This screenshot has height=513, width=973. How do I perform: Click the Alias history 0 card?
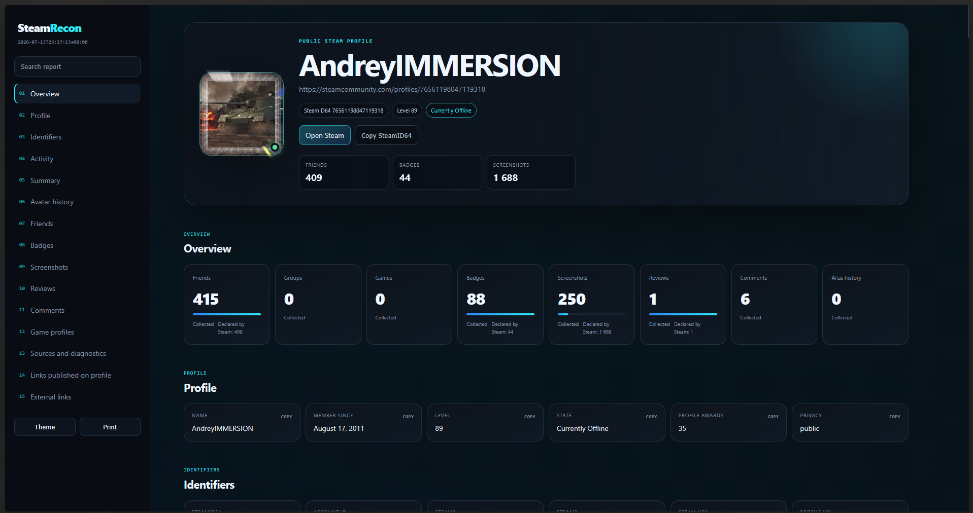(865, 304)
